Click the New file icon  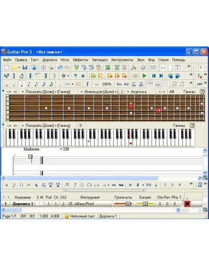(7, 68)
